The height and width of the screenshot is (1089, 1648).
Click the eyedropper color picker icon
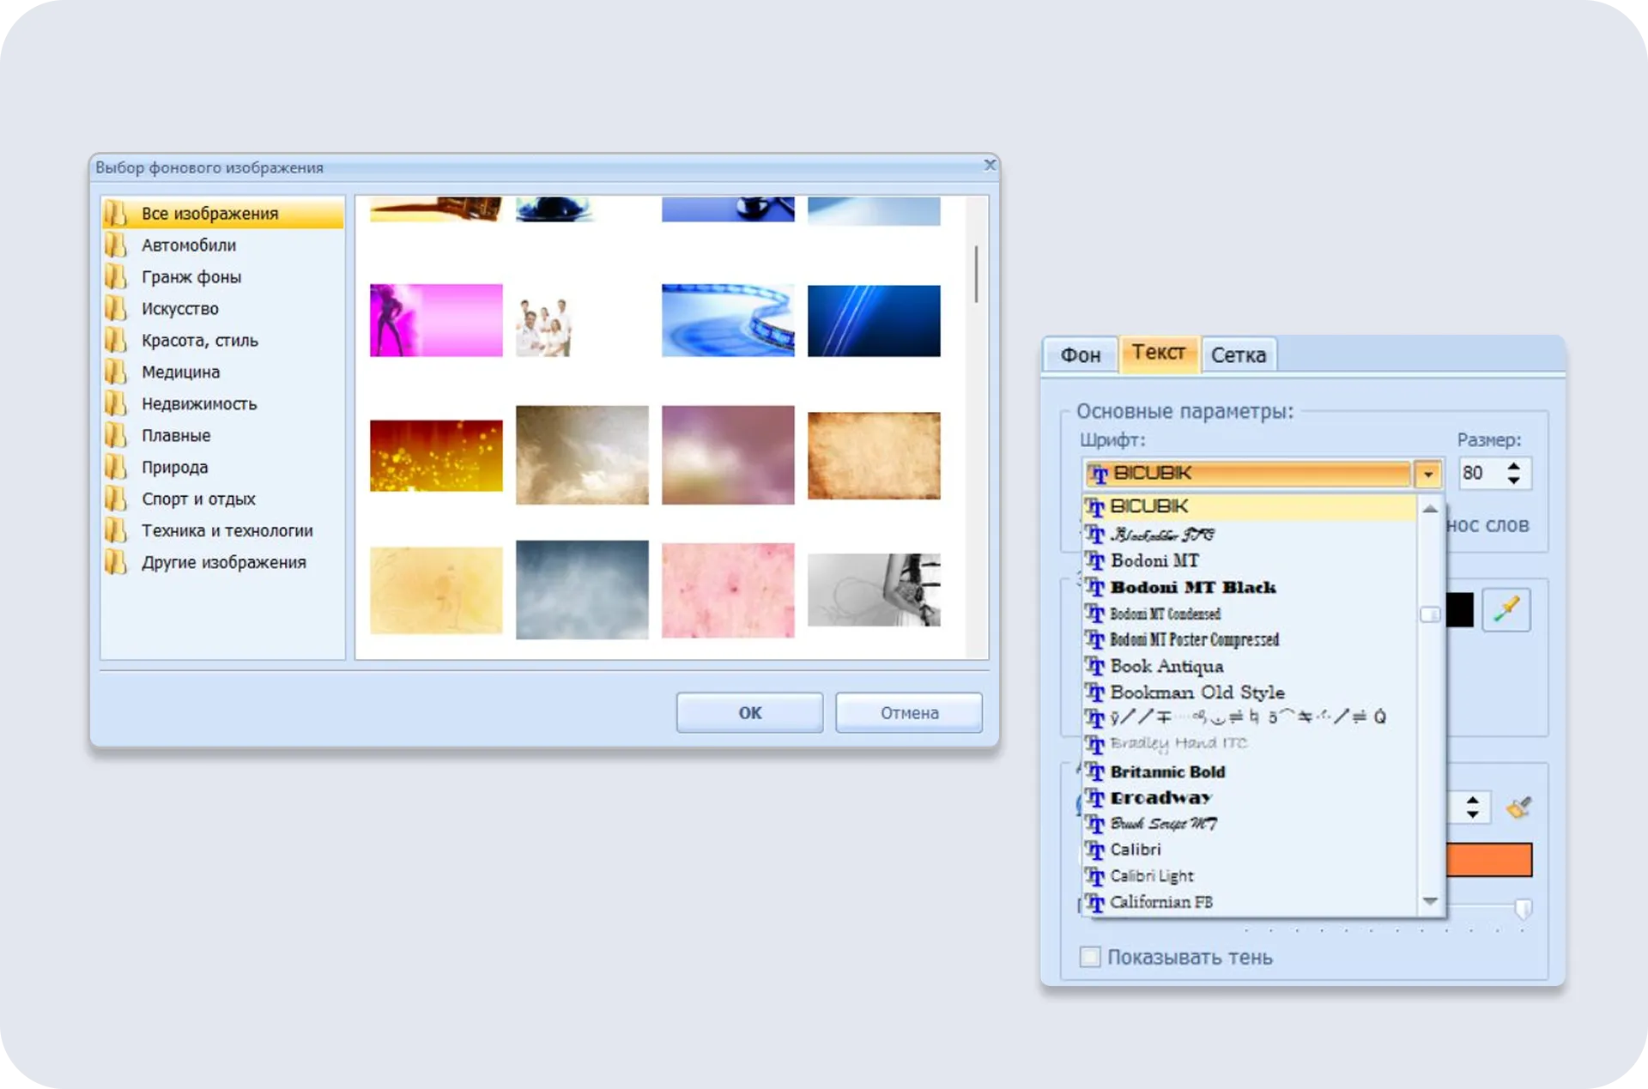(x=1506, y=609)
